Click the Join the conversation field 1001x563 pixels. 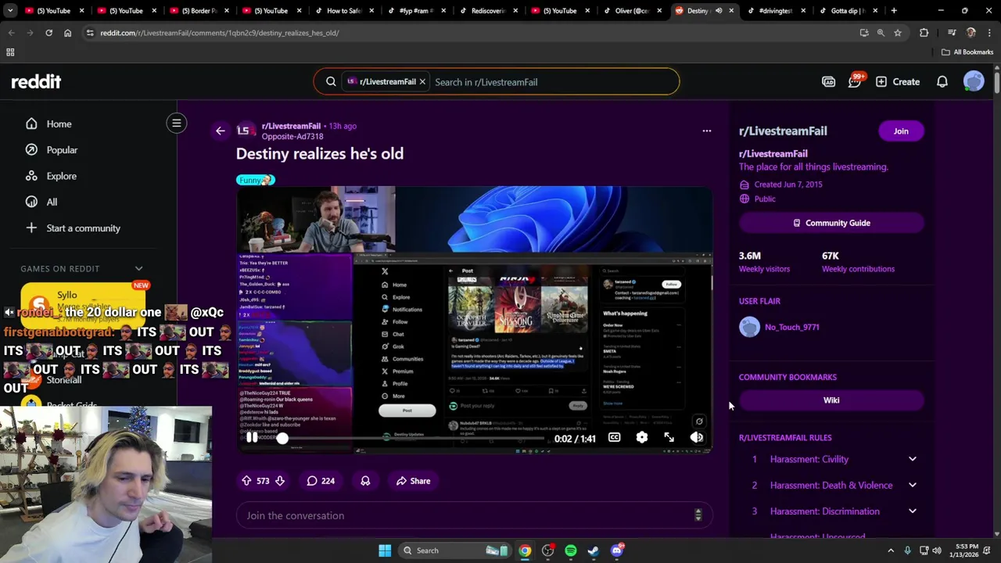pyautogui.click(x=474, y=515)
